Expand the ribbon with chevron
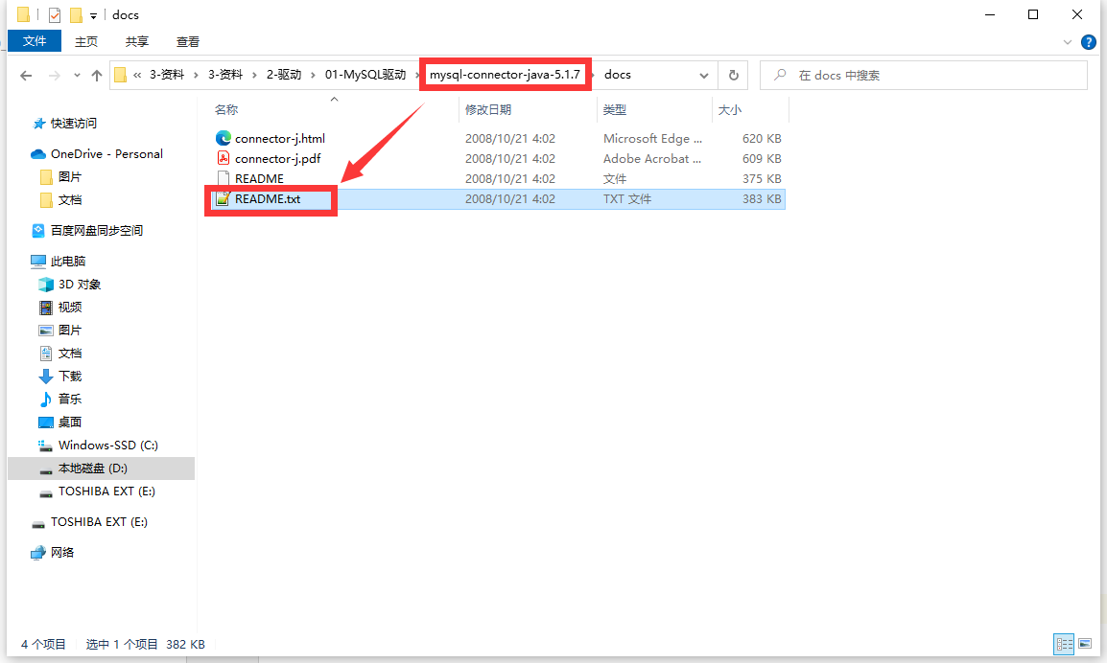 tap(1068, 42)
